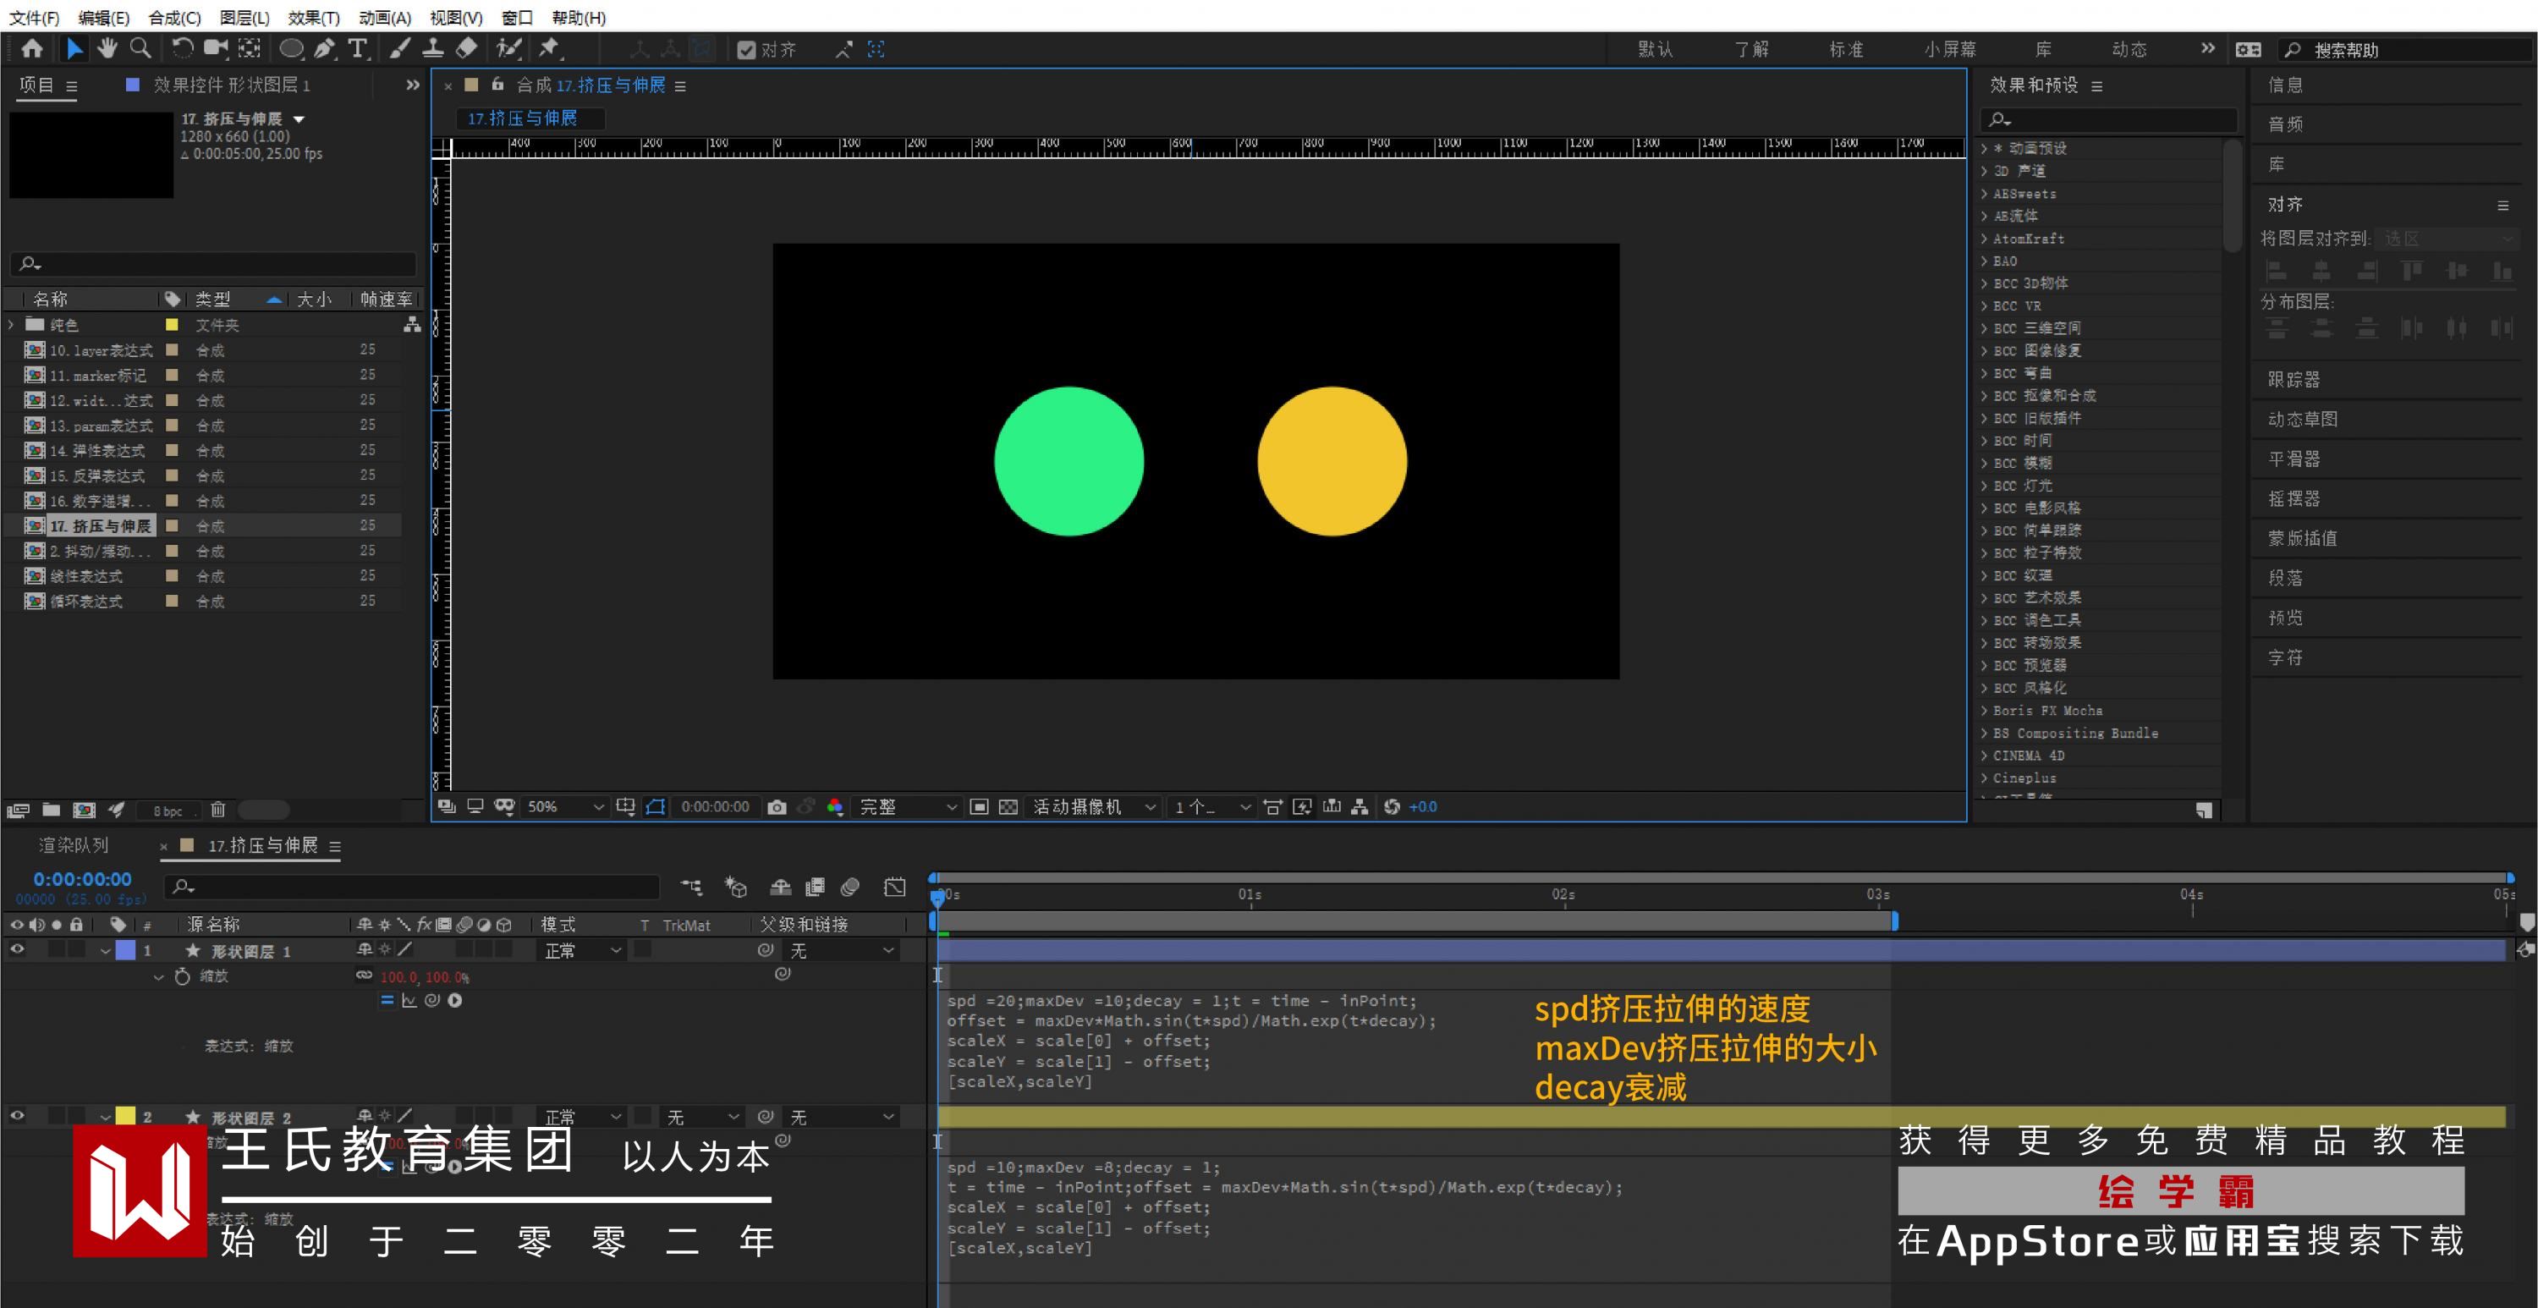
Task: Open the 完整 resolution dropdown
Action: [906, 807]
